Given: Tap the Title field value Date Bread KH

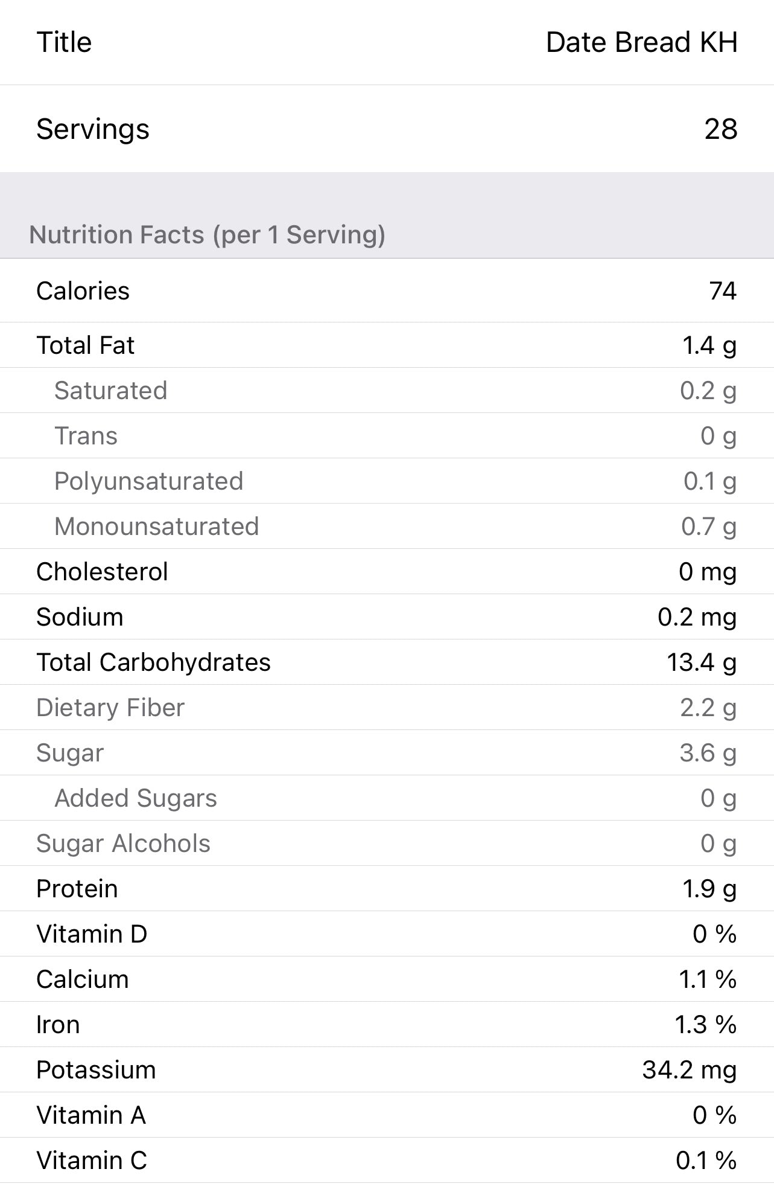Looking at the screenshot, I should click(641, 43).
